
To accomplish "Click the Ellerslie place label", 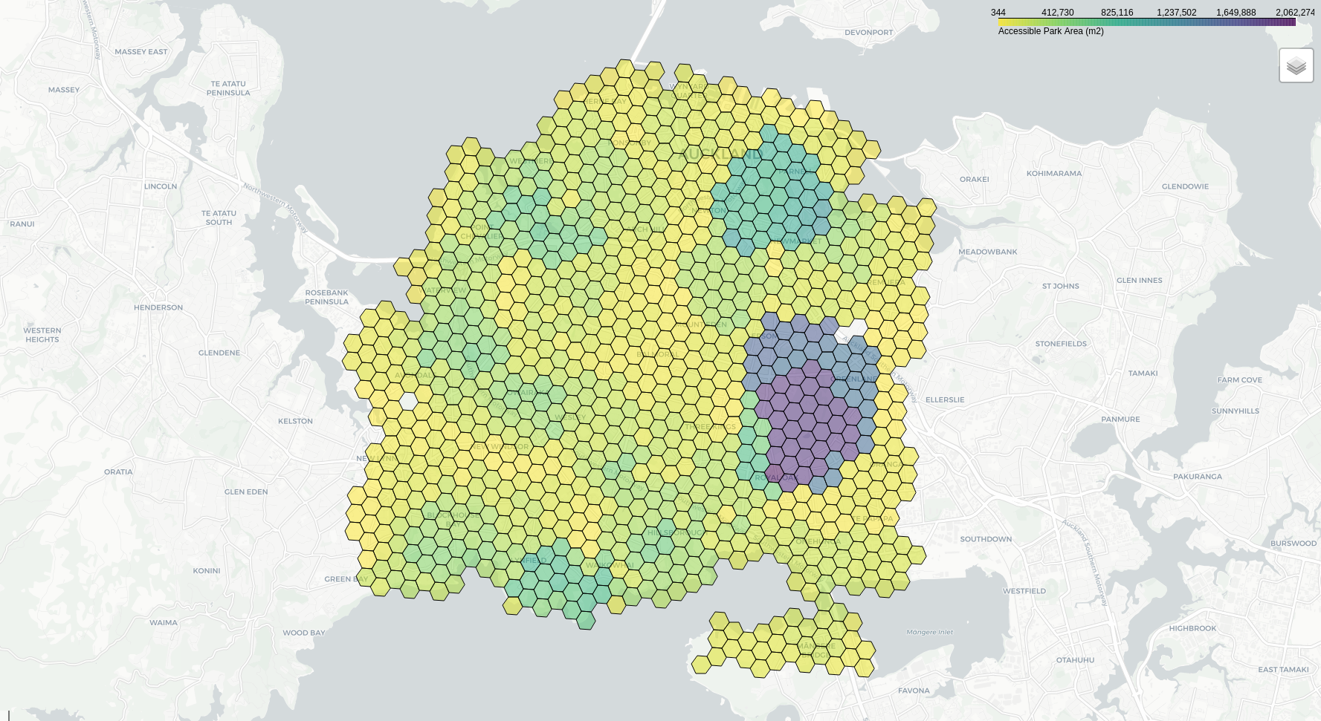I will pyautogui.click(x=944, y=399).
